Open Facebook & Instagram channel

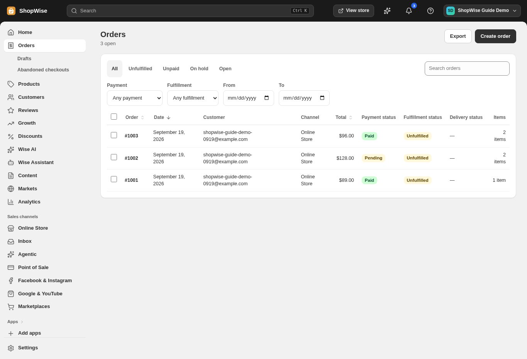45,281
